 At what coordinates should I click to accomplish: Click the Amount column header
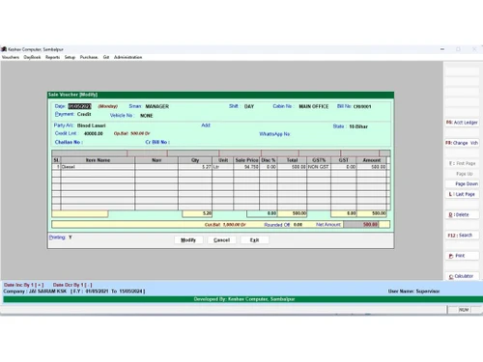[x=372, y=160]
